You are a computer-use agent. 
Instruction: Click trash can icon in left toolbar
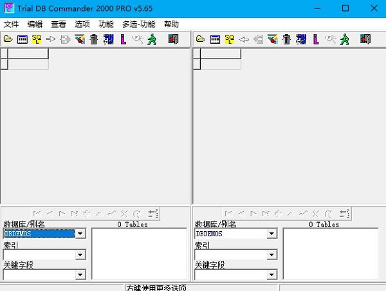click(94, 39)
